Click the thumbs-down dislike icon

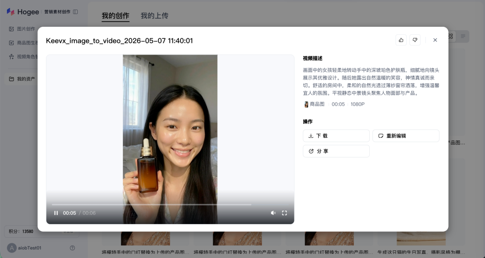click(415, 40)
